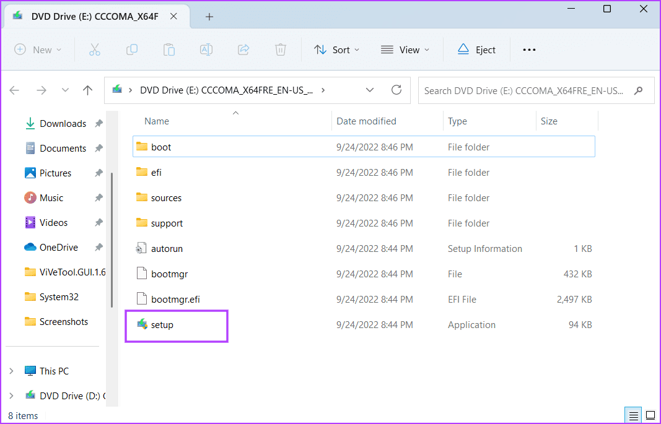This screenshot has height=424, width=661.
Task: Click the Paste clipboard icon
Action: click(169, 50)
